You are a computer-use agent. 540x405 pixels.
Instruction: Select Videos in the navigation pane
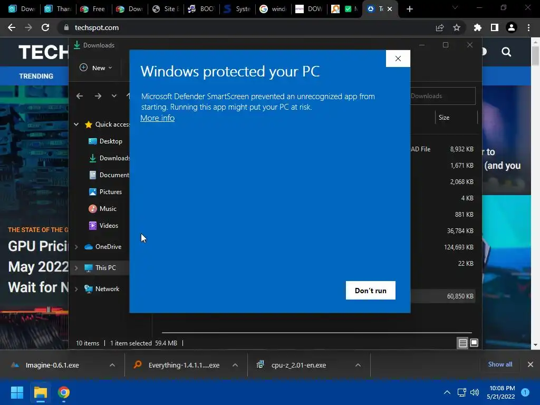pos(103,226)
